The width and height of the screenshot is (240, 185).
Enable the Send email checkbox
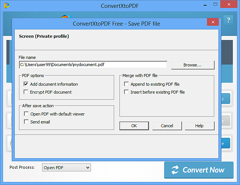(26, 122)
